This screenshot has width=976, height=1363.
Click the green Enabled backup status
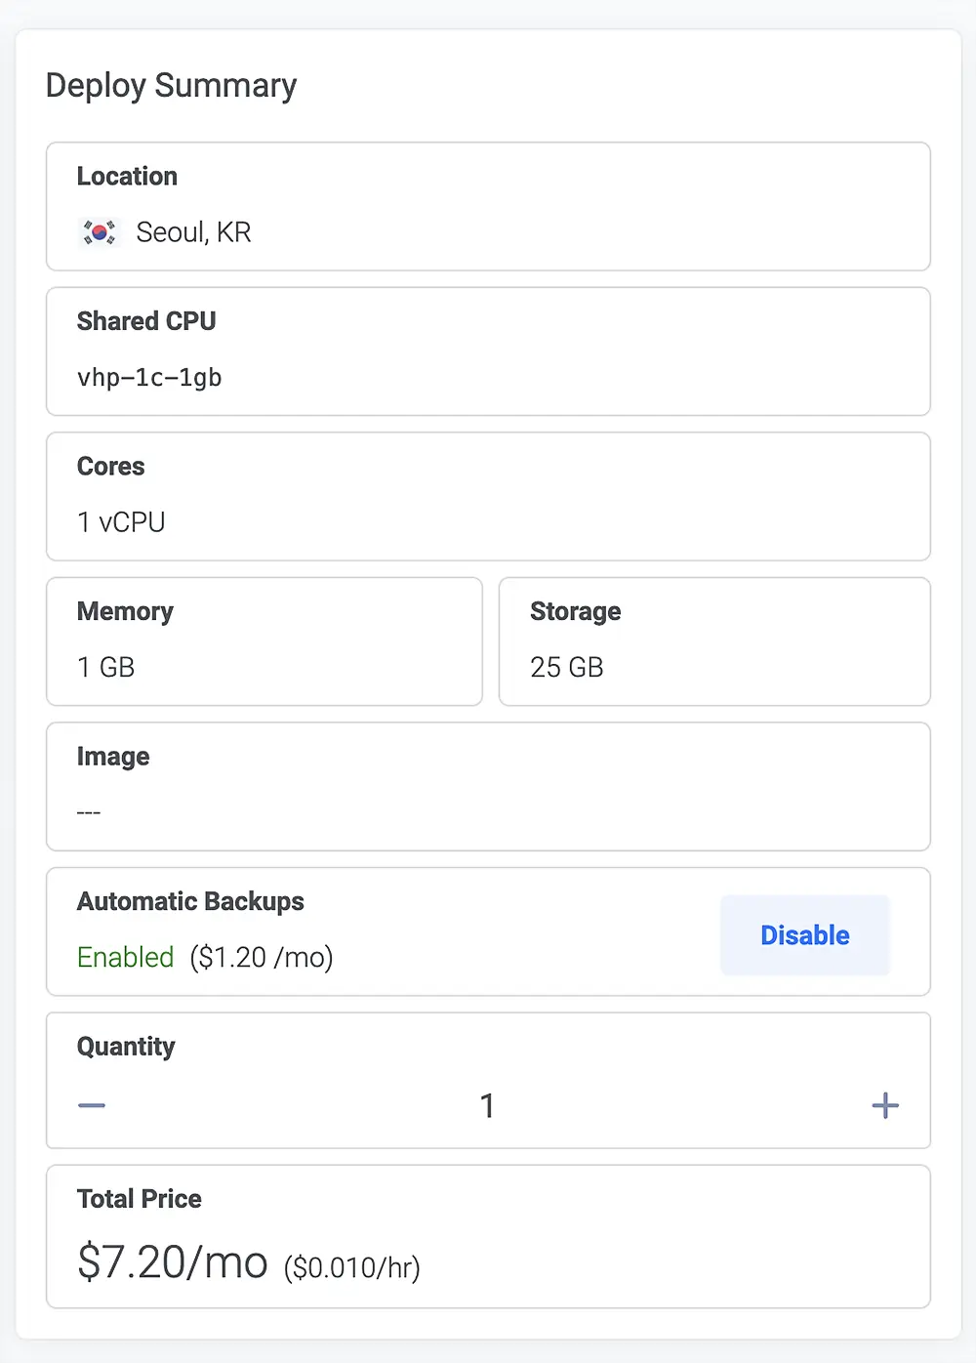point(125,957)
